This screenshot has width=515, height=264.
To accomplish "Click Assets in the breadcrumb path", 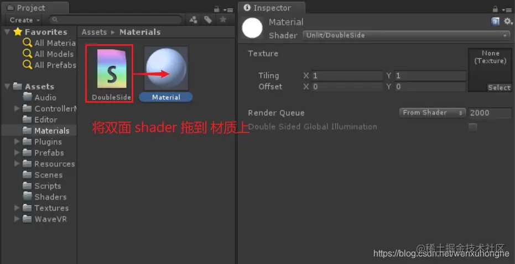I will tap(94, 32).
